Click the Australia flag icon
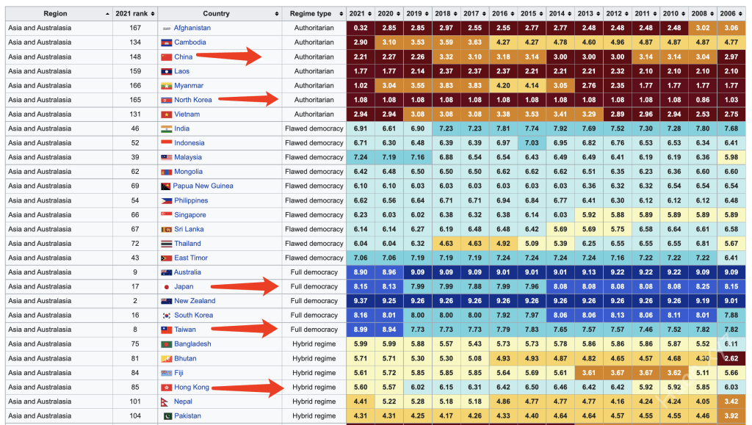Viewport: 752px width, 425px height. click(x=167, y=272)
